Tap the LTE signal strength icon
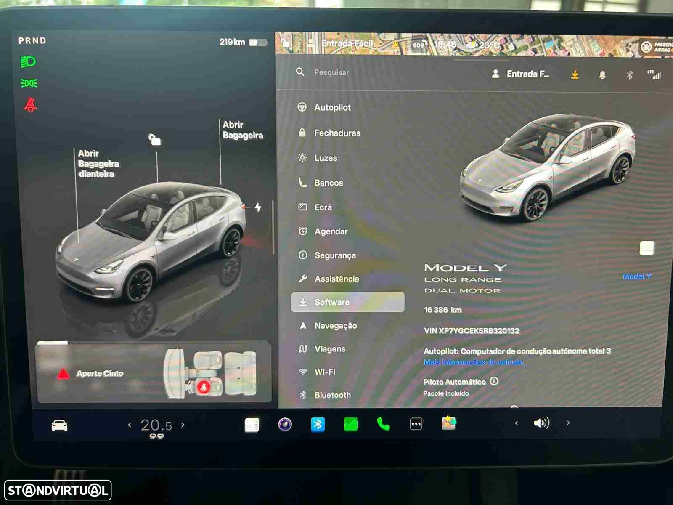673x505 pixels. pyautogui.click(x=654, y=74)
